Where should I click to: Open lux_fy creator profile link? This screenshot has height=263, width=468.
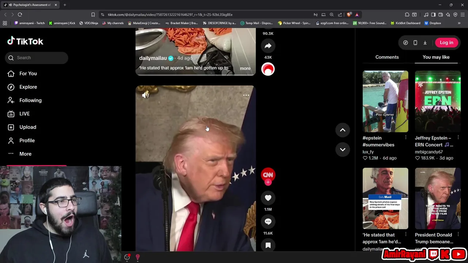[x=368, y=152]
